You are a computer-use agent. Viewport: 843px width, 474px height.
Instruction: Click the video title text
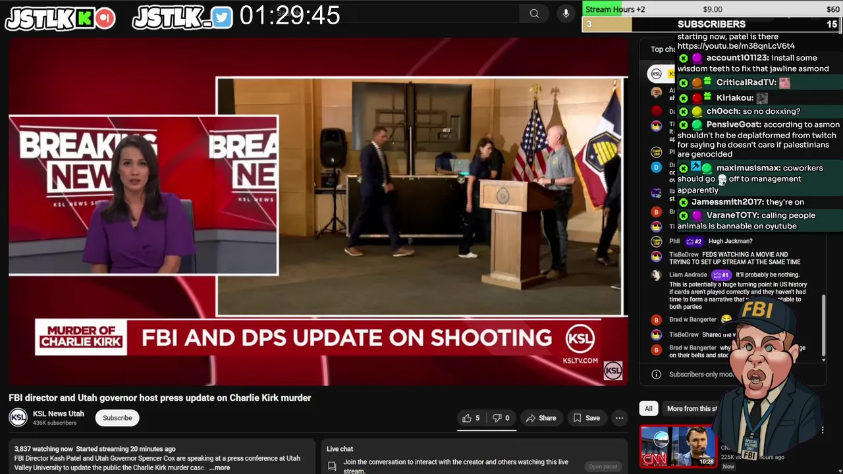(x=159, y=398)
